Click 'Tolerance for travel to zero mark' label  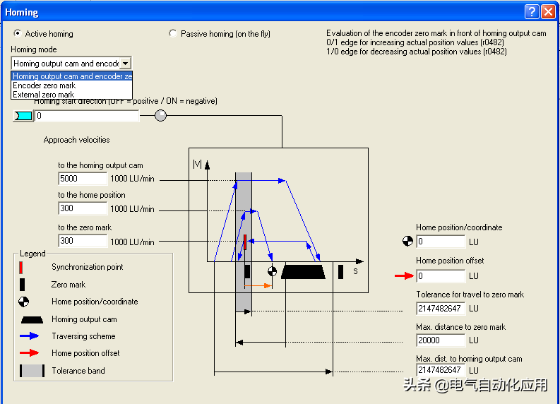point(470,295)
